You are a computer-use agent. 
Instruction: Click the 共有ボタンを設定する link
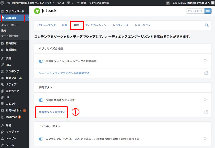52,112
